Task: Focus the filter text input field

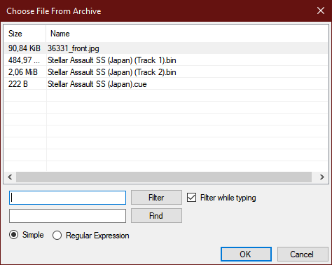Action: pyautogui.click(x=67, y=198)
